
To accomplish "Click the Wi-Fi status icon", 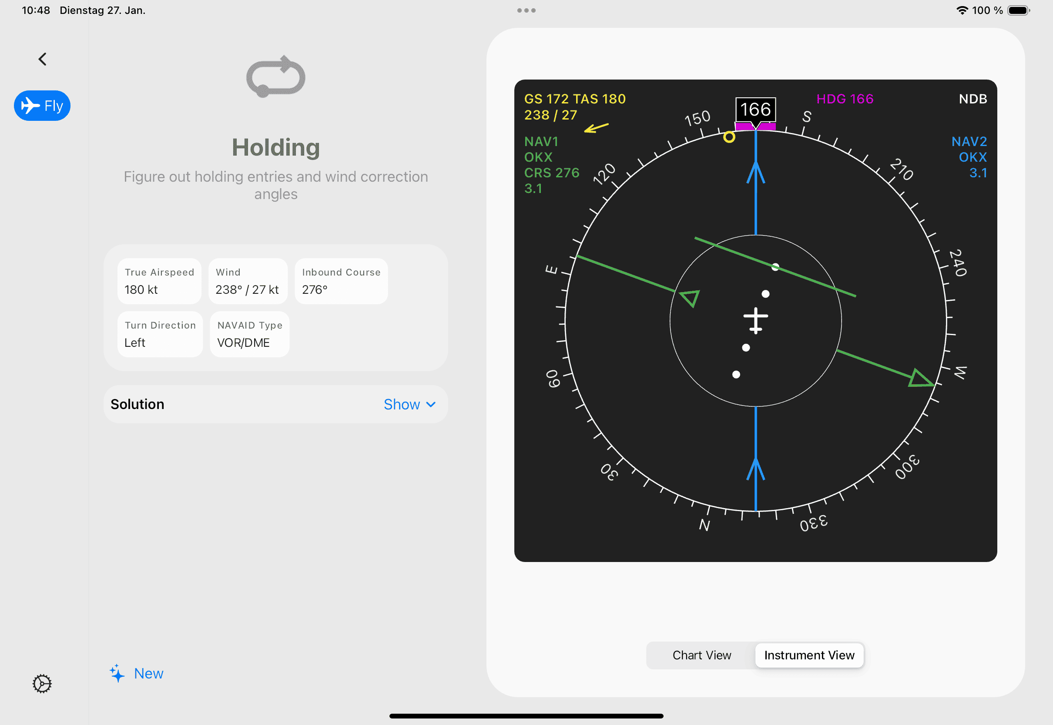I will tap(962, 10).
